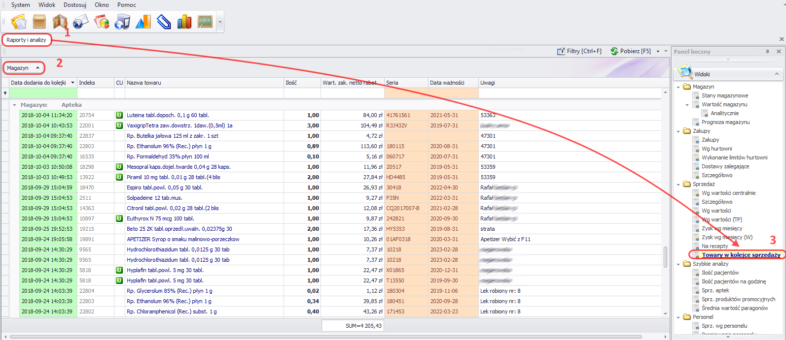786x340 pixels.
Task: Open Towary w kolejce sprzedaży link
Action: point(741,255)
